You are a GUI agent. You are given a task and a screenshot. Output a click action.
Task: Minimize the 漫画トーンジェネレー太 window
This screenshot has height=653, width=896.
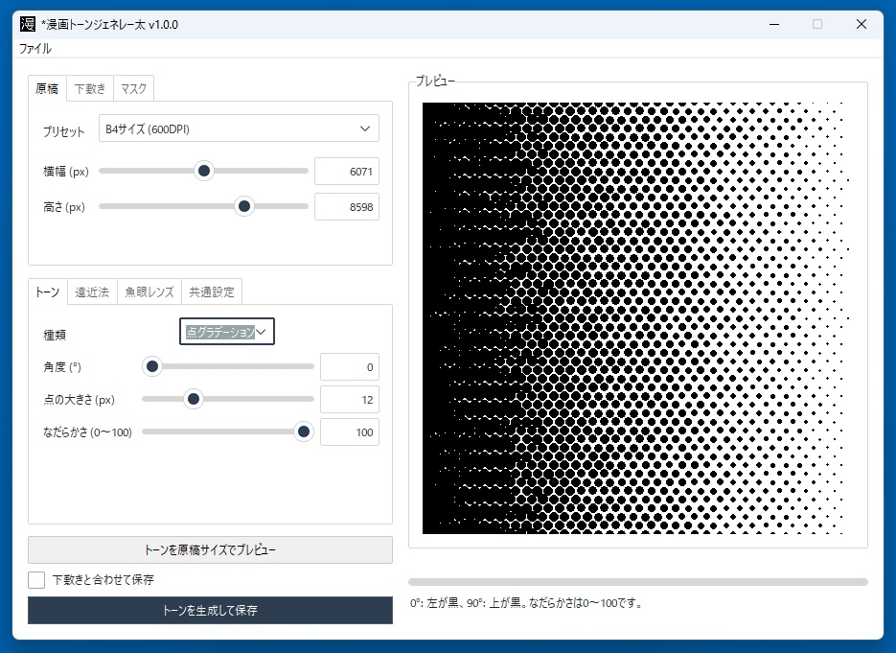774,24
